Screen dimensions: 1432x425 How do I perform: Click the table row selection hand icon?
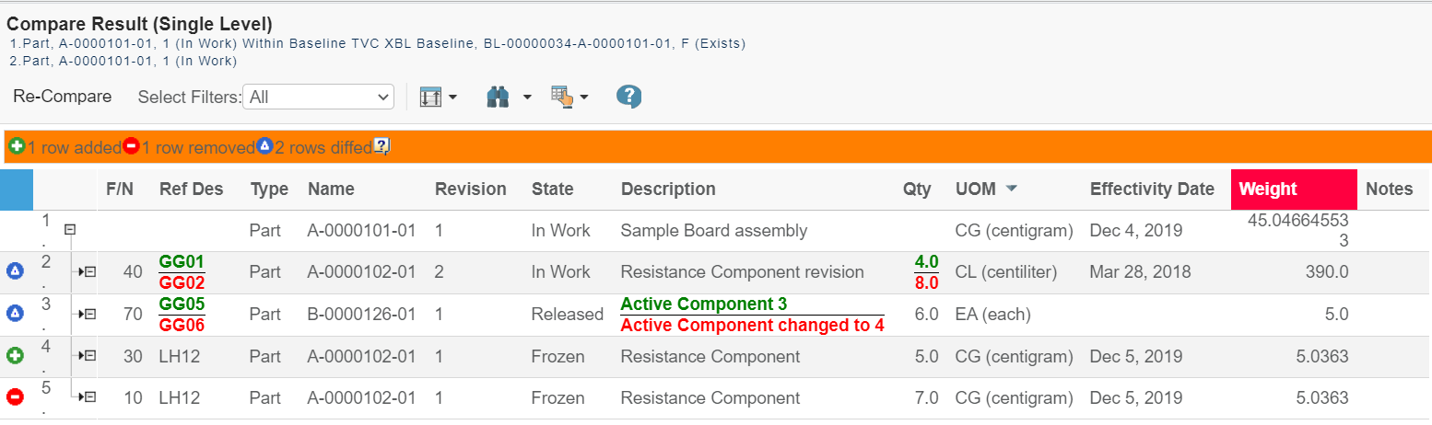point(561,97)
